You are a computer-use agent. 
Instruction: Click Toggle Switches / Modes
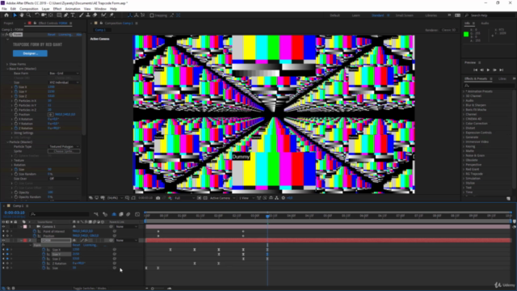click(90, 289)
